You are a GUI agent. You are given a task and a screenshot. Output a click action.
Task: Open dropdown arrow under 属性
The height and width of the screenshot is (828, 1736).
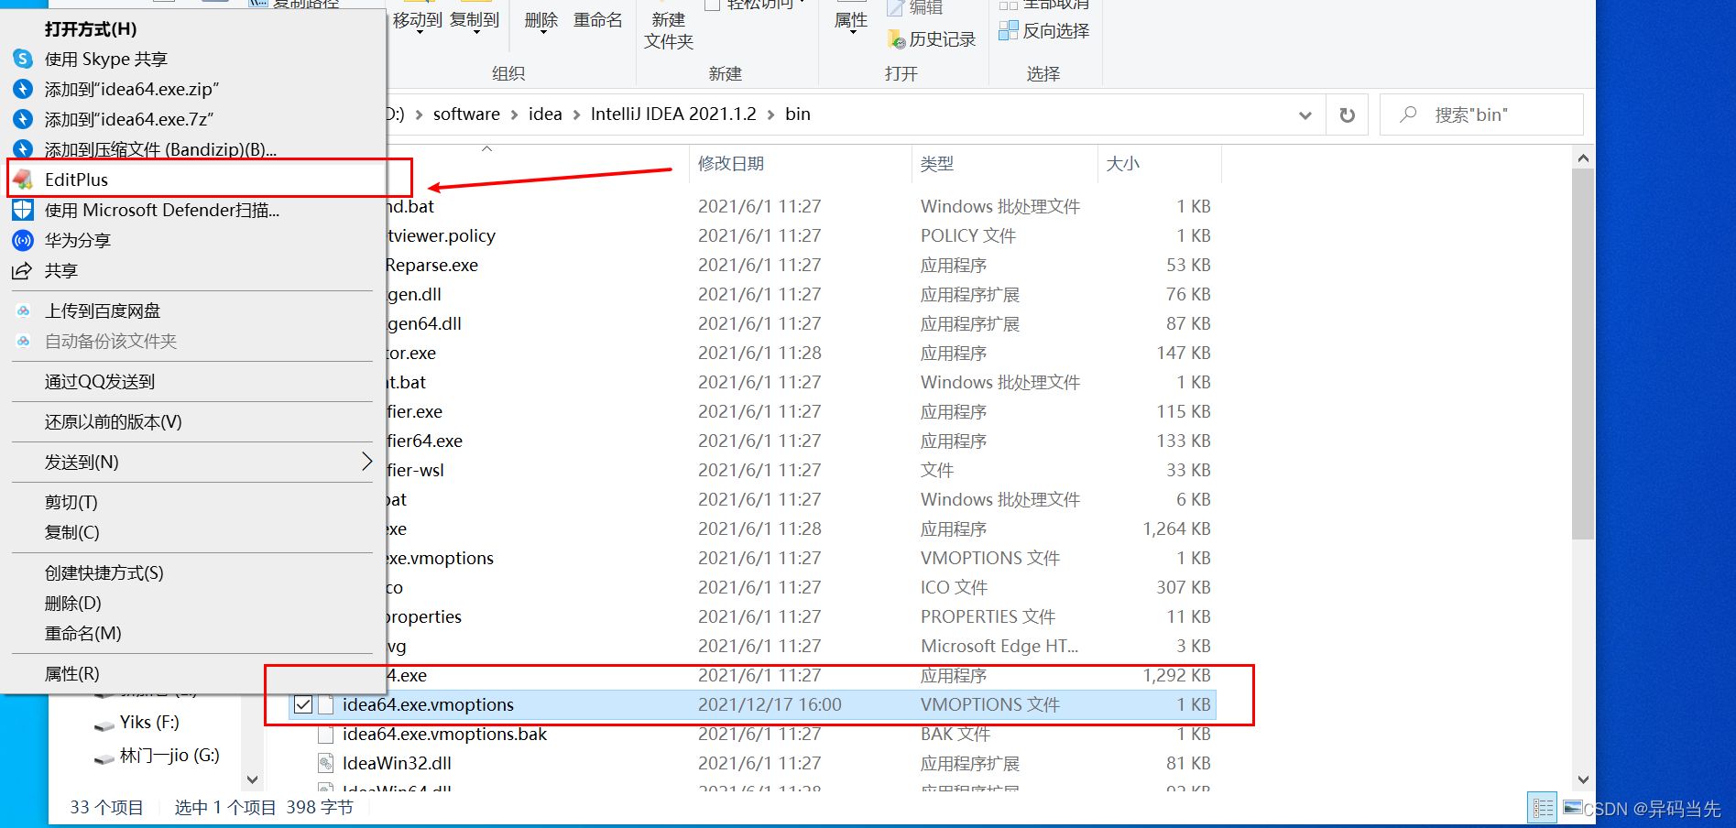pos(851,32)
